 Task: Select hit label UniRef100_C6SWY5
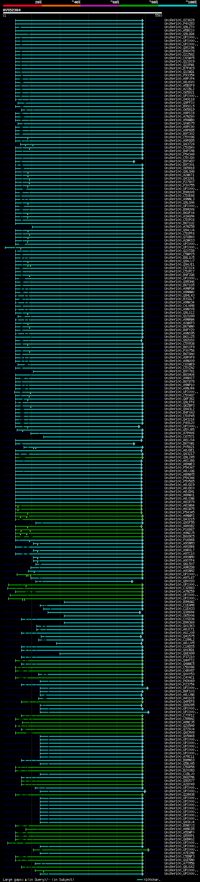(179, 58)
